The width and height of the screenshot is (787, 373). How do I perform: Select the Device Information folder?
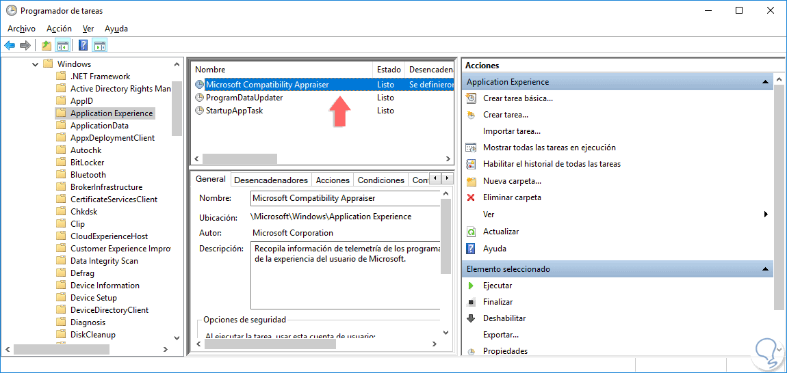(x=105, y=286)
